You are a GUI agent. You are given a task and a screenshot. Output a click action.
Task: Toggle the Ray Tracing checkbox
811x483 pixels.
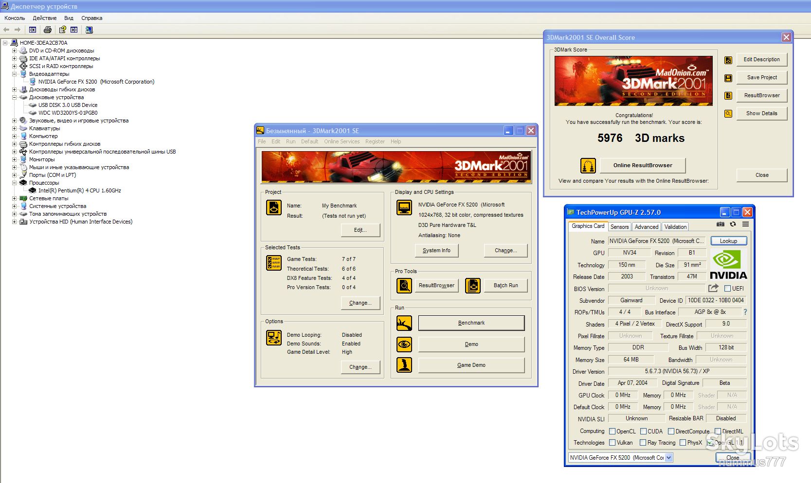coord(643,443)
